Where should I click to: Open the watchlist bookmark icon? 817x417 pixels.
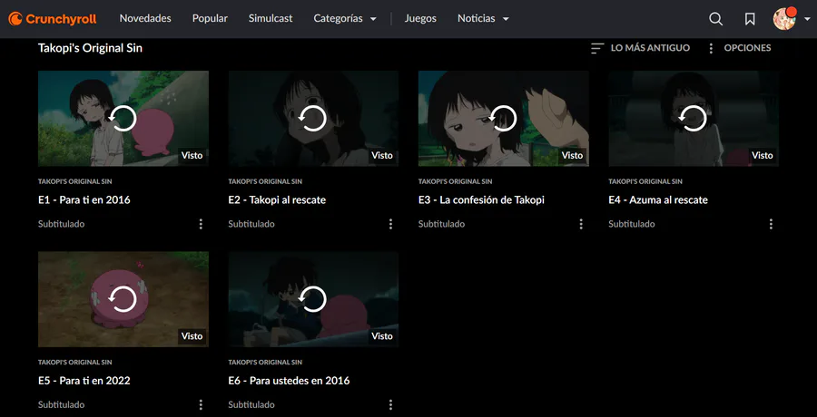[750, 19]
